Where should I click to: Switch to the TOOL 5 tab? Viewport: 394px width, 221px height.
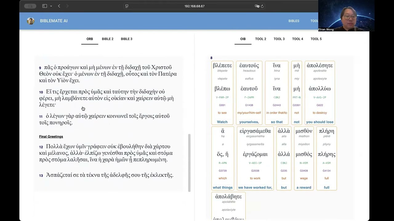[x=316, y=39]
